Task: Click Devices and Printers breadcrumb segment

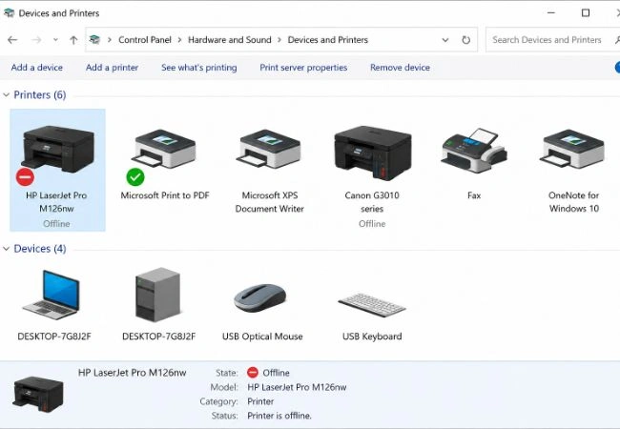Action: pos(328,40)
